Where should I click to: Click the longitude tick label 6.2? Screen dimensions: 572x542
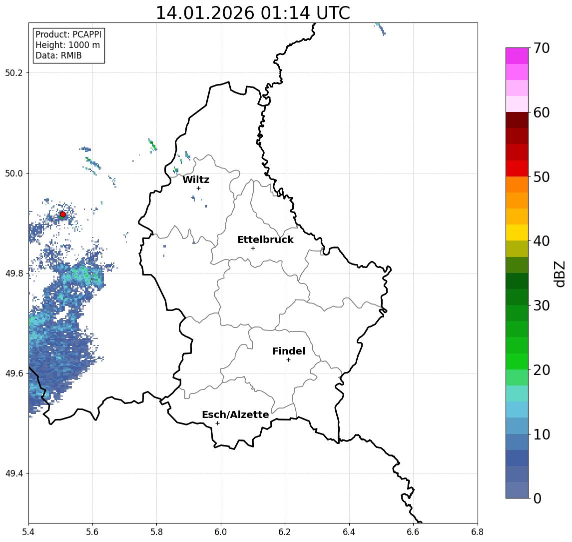point(285,532)
